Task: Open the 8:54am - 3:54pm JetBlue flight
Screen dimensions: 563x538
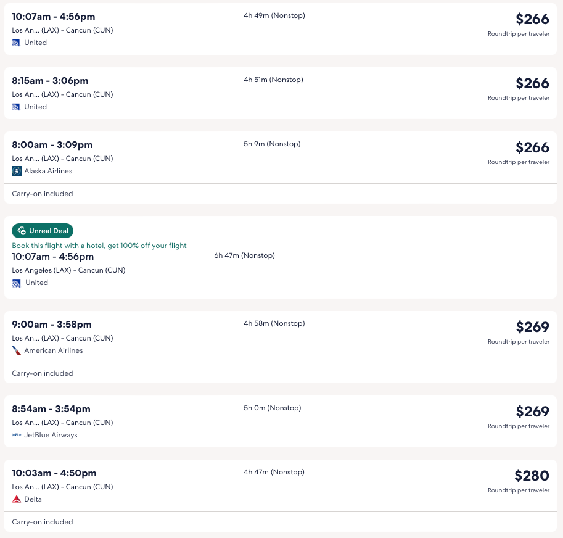Action: [x=51, y=409]
